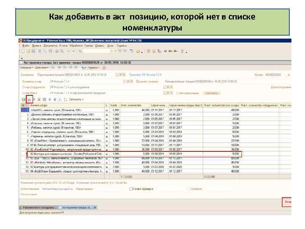Click the M- button in main toolbar
This screenshot has height=229, width=305.
(x=176, y=51)
